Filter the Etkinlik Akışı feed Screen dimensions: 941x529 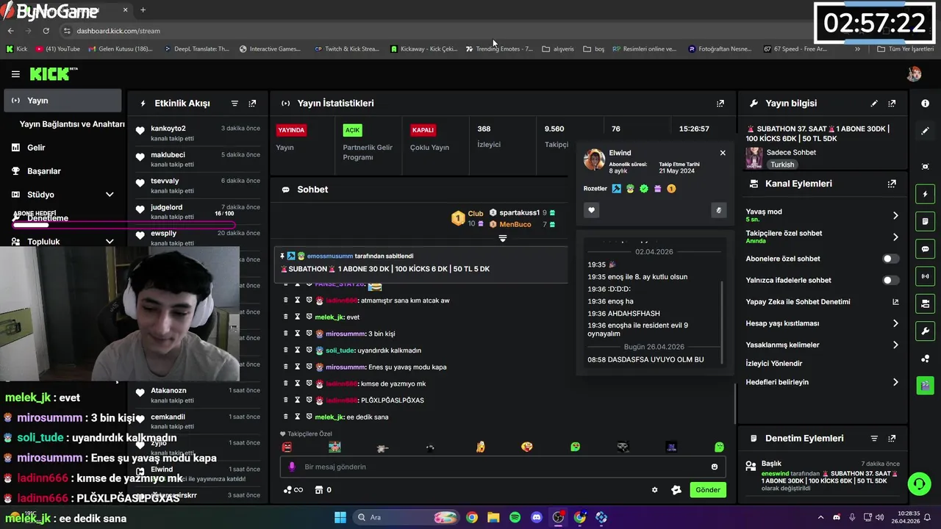[x=235, y=104]
